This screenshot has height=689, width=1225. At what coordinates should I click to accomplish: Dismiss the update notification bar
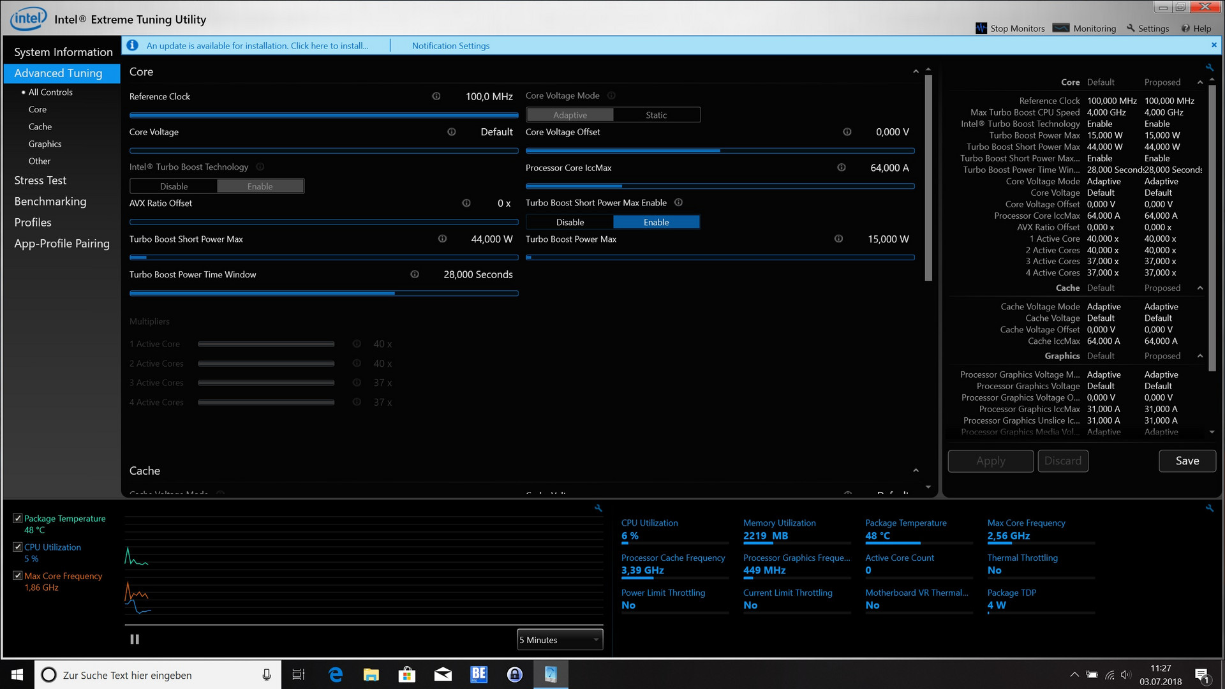click(x=1214, y=45)
